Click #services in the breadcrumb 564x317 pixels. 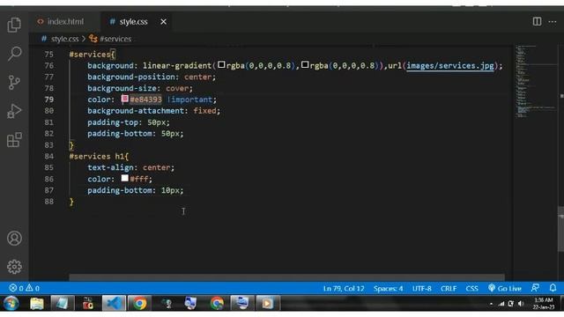115,39
